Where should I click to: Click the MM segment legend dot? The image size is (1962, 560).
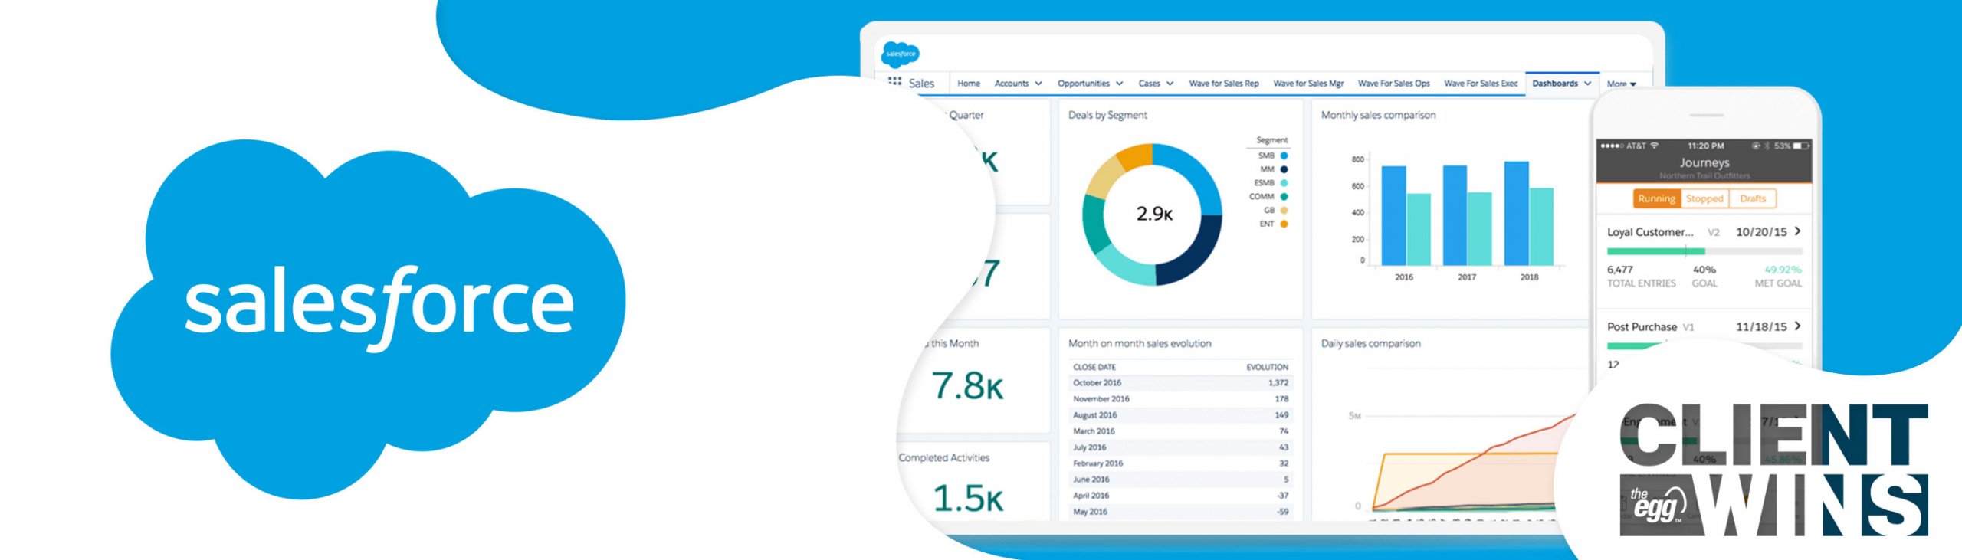1284,169
